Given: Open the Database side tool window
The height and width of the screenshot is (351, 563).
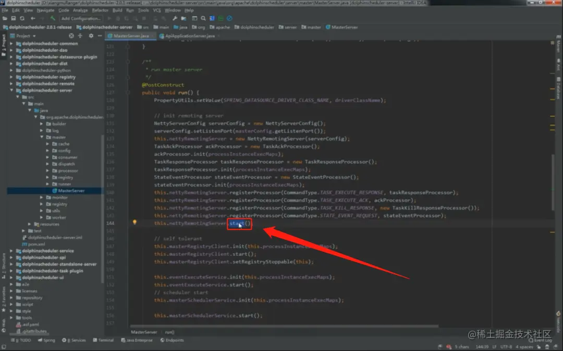Looking at the screenshot, I should coord(558,88).
